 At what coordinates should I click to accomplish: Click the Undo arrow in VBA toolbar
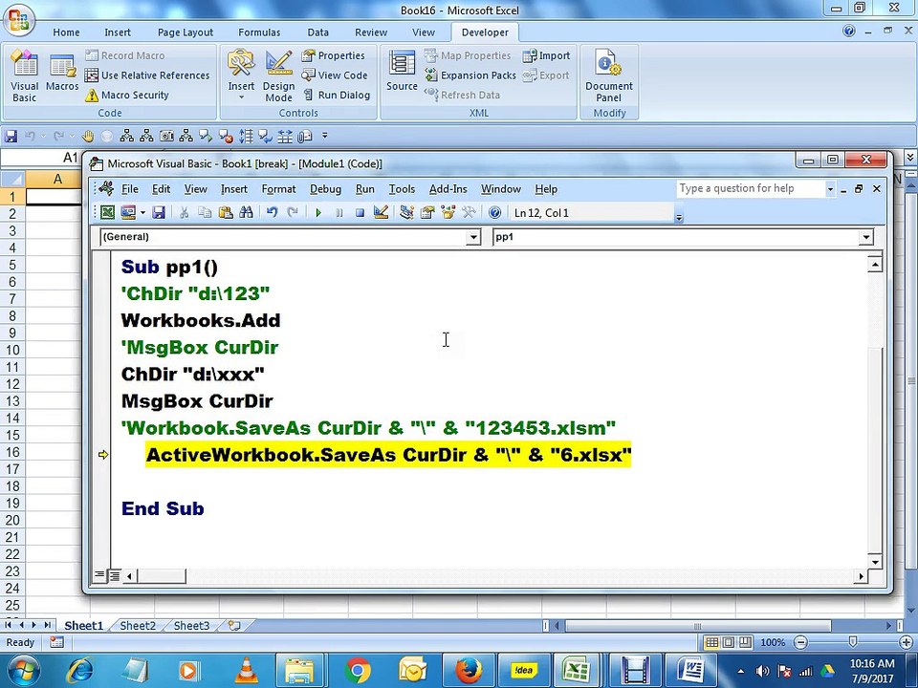(272, 212)
